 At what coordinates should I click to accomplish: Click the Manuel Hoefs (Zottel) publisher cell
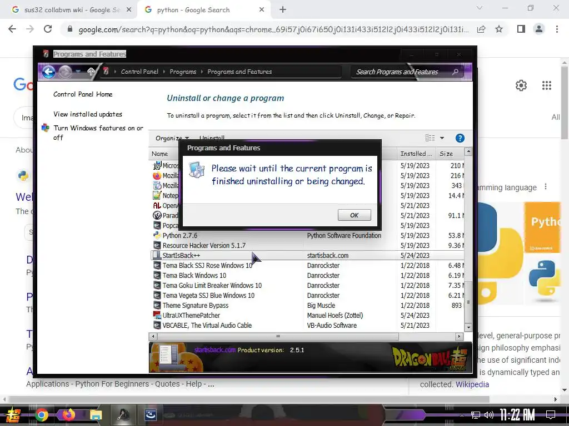coord(335,316)
